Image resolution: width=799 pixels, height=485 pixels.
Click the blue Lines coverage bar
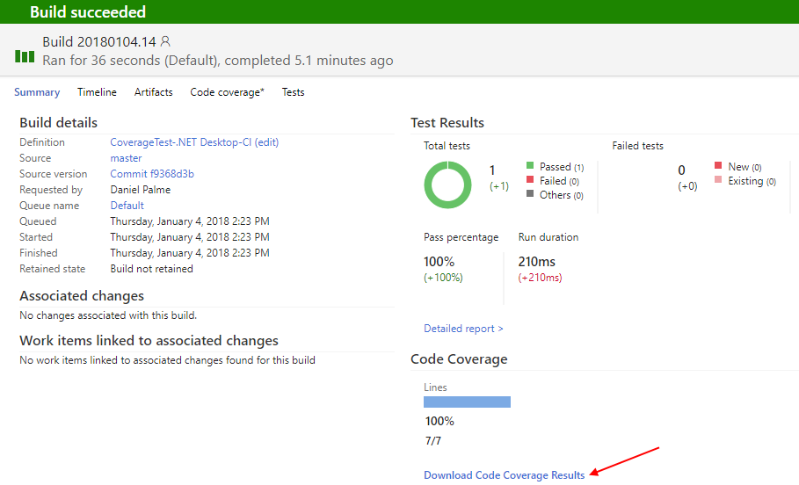pyautogui.click(x=467, y=402)
